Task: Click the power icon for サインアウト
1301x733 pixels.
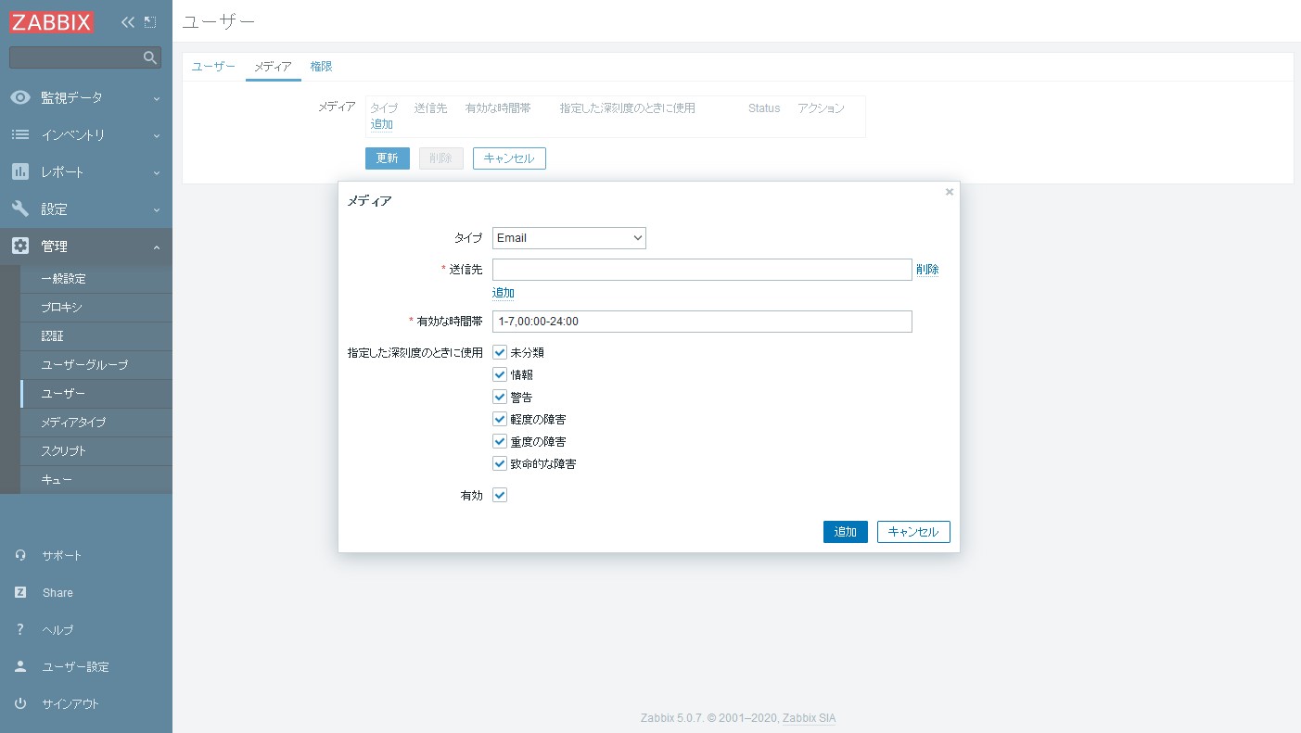Action: (x=20, y=703)
